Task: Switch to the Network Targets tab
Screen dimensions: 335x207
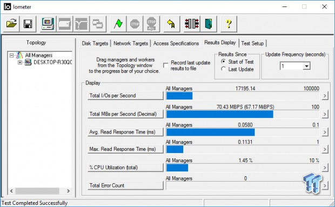Action: point(131,43)
